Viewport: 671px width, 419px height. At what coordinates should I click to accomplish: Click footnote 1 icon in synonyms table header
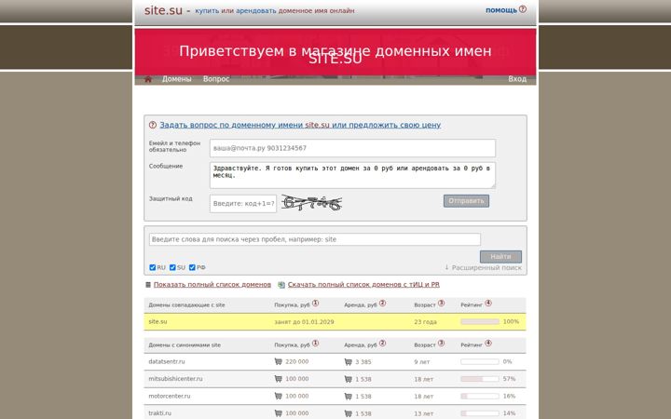click(x=315, y=343)
